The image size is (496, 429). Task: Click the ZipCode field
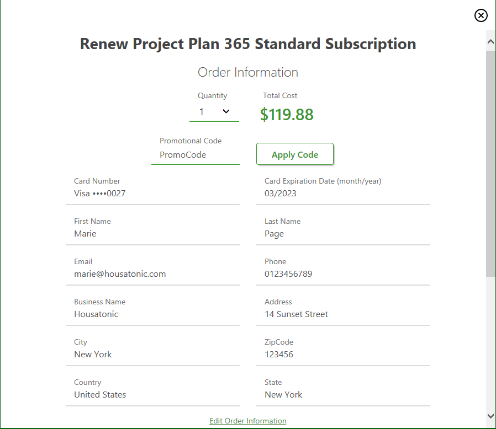coord(343,355)
